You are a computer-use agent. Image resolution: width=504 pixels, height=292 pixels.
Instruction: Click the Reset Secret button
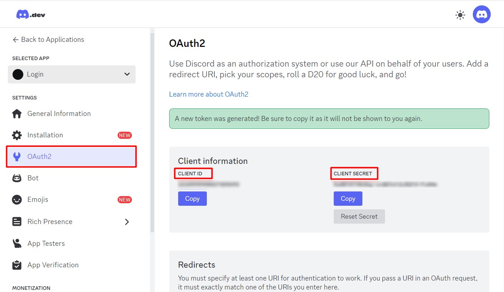pyautogui.click(x=359, y=216)
